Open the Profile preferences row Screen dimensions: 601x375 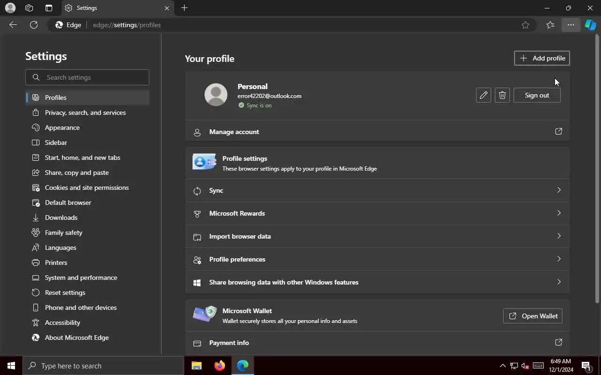click(x=377, y=259)
